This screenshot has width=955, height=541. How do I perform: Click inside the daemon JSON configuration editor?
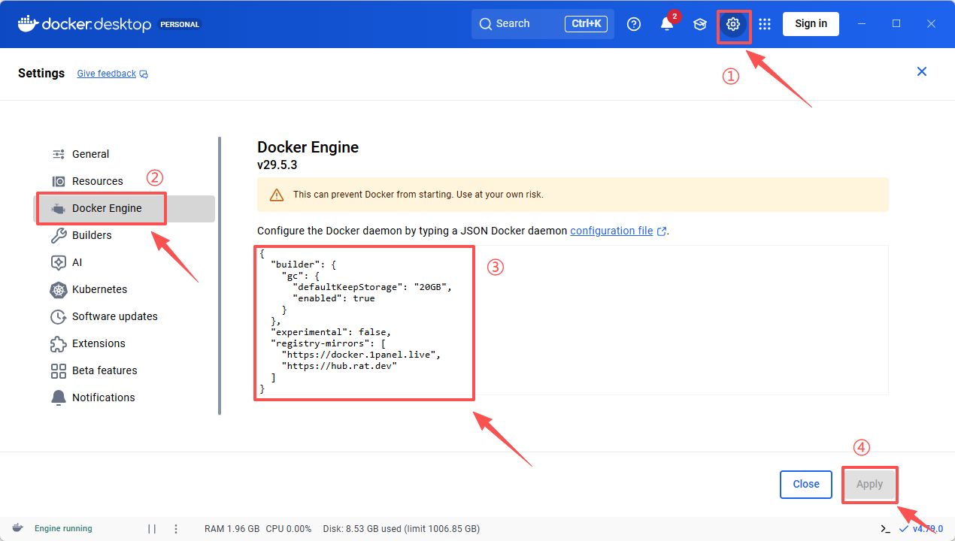tap(572, 320)
